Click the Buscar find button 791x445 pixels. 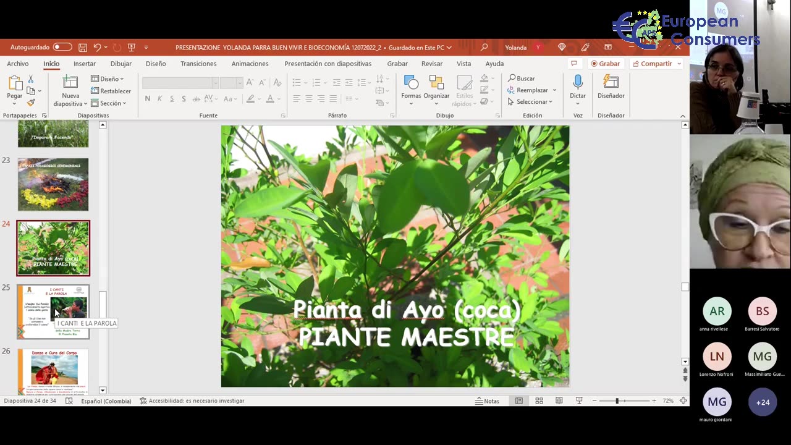coord(522,78)
